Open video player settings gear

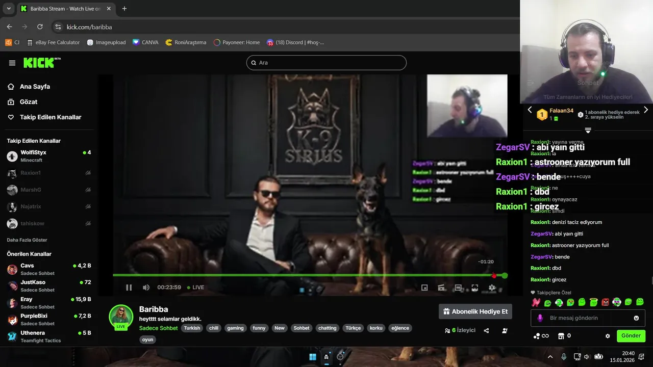click(492, 288)
